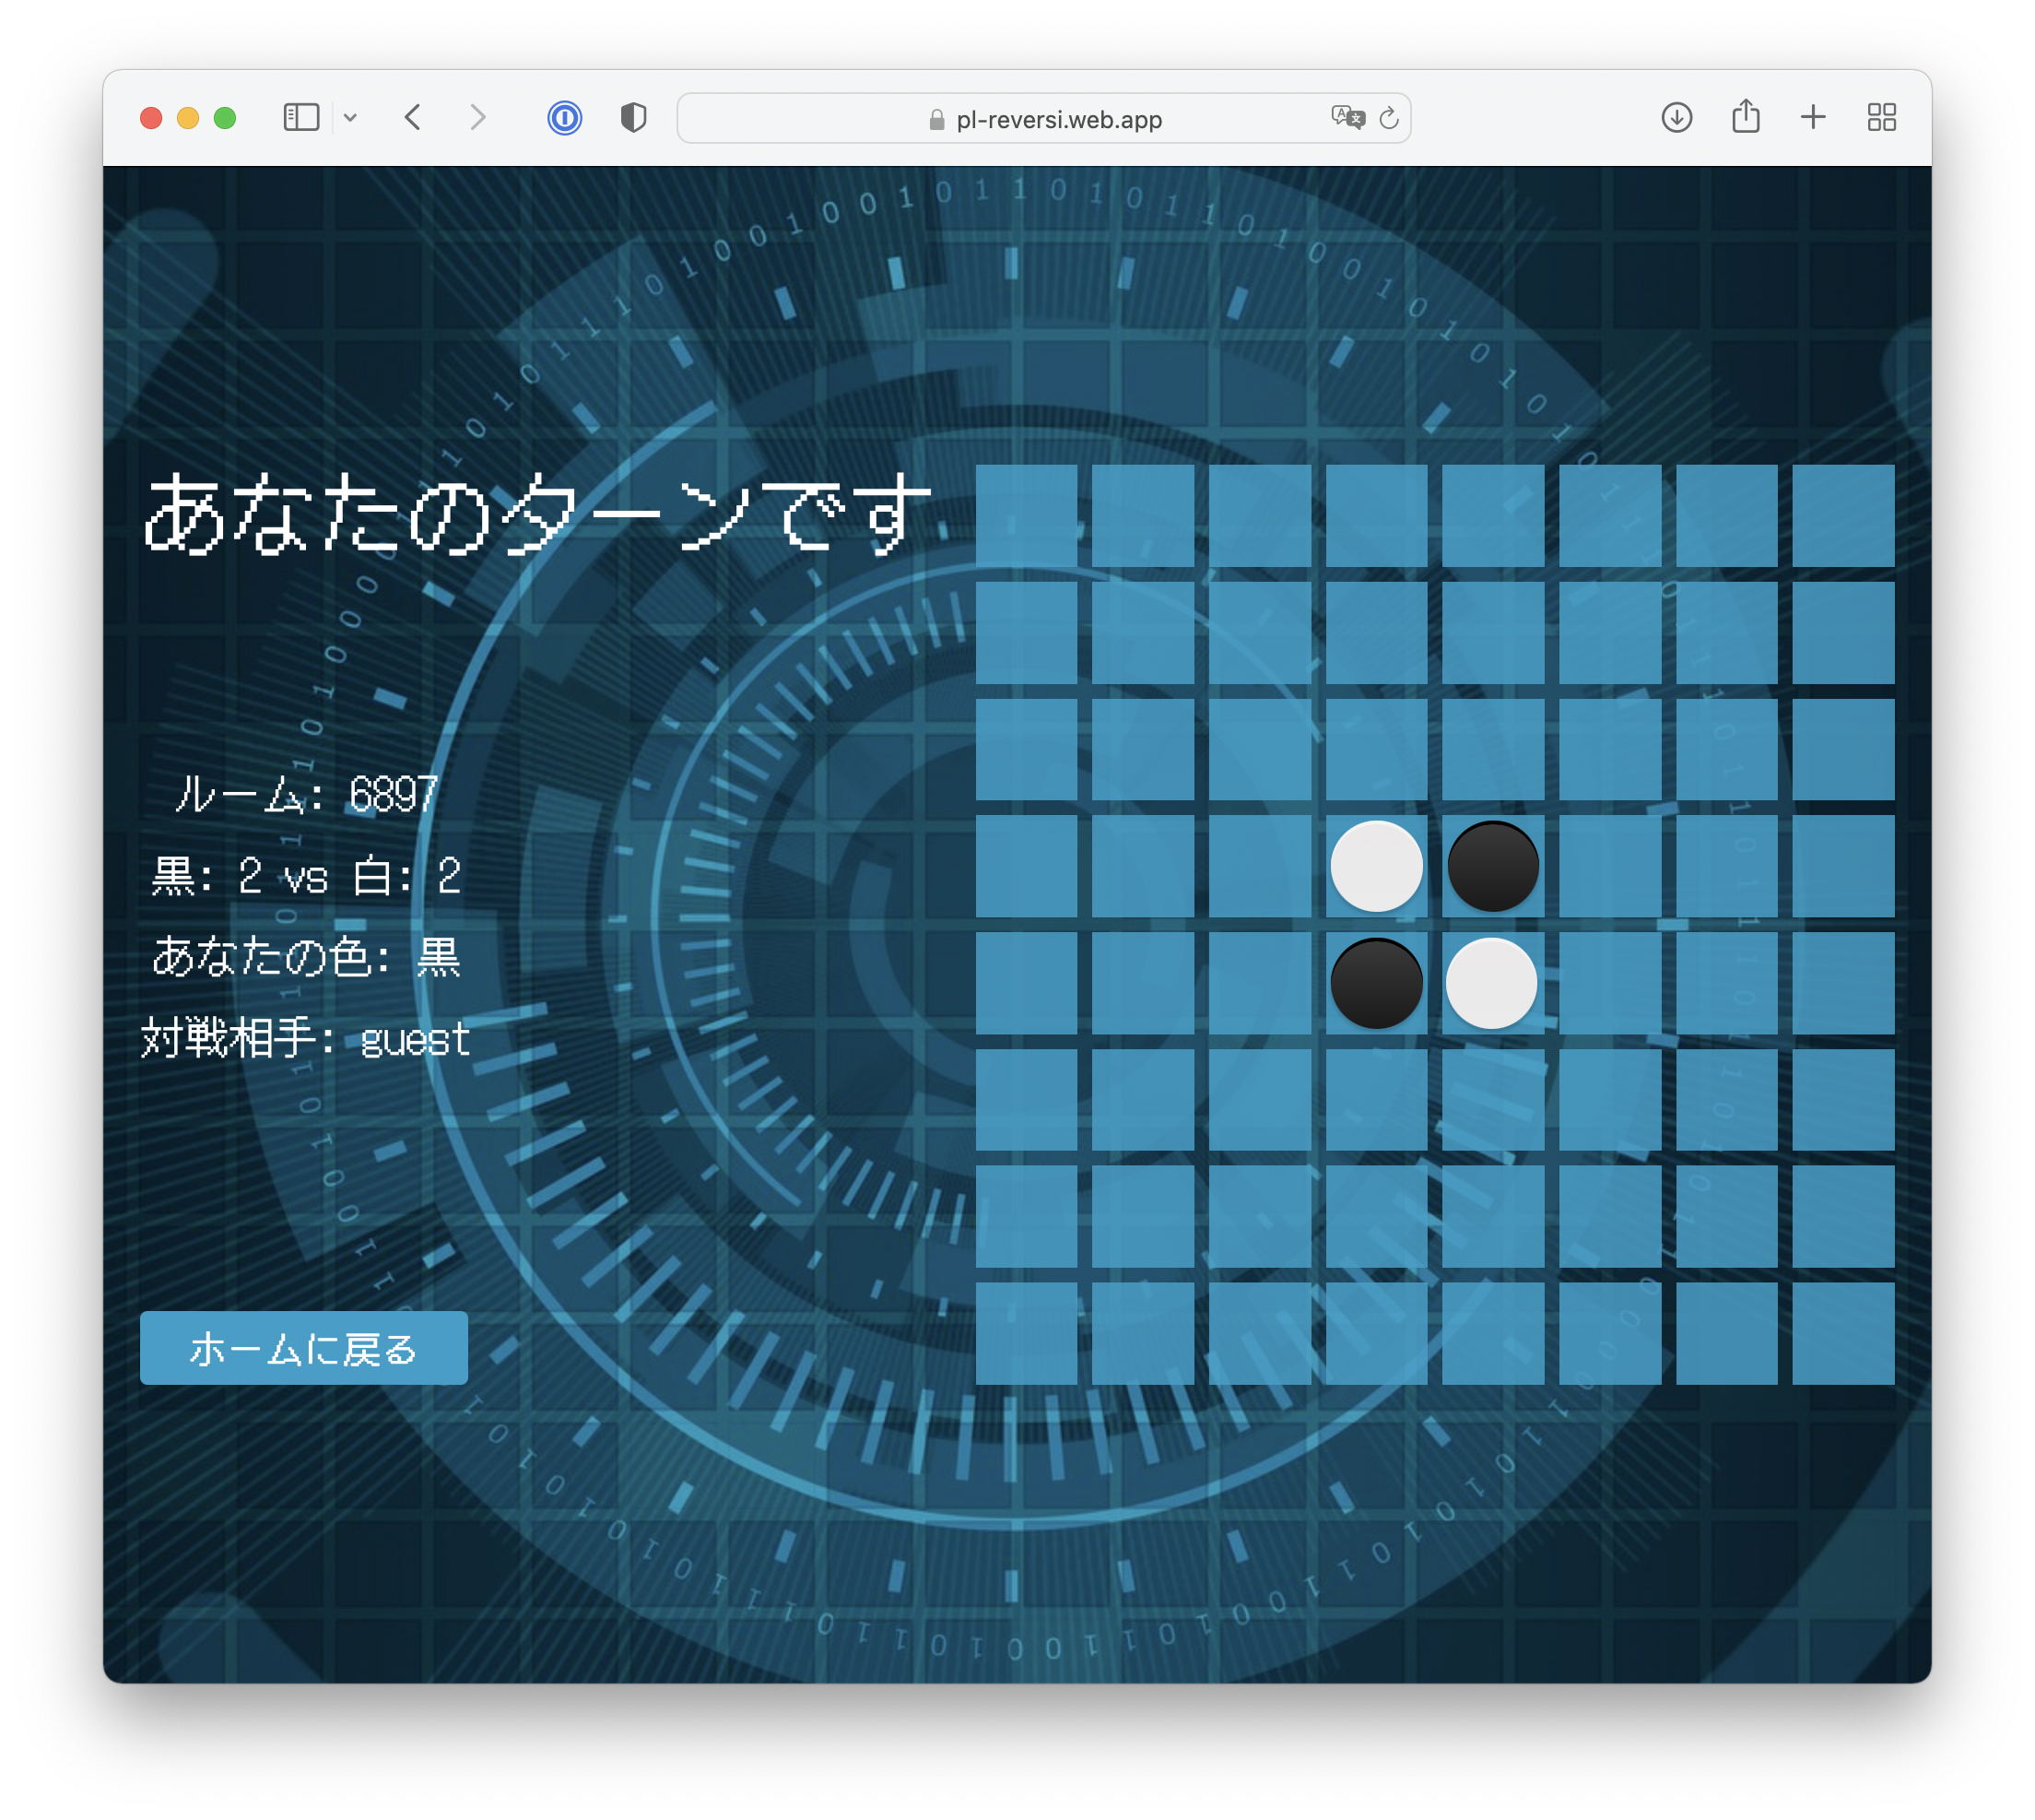Open the 1Password extension icon
2035x1820 pixels.
click(565, 118)
